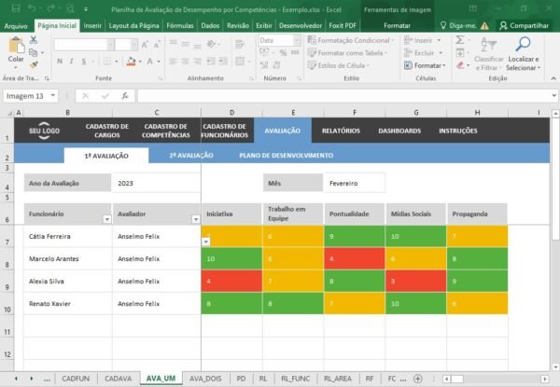
Task: Click the Save icon in title bar
Action: coord(15,8)
